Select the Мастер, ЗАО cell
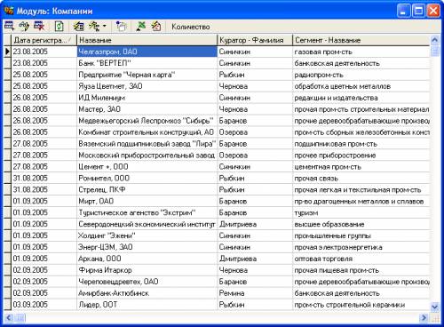The image size is (444, 327). click(147, 109)
